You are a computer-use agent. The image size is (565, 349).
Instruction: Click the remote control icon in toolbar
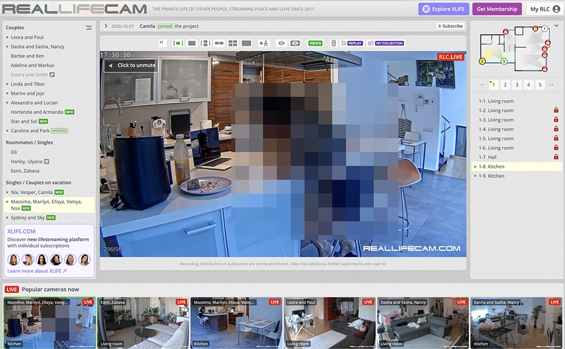tap(334, 43)
